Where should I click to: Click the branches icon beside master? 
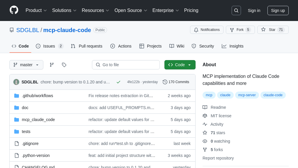click(x=52, y=65)
